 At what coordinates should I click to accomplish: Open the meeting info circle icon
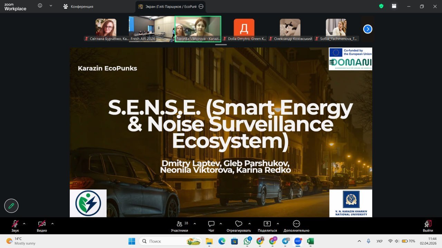pyautogui.click(x=40, y=6)
